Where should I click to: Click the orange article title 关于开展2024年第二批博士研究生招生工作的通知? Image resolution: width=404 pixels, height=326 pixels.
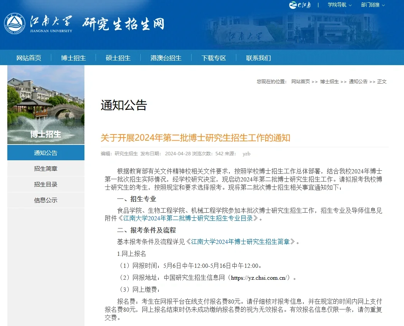coord(195,138)
